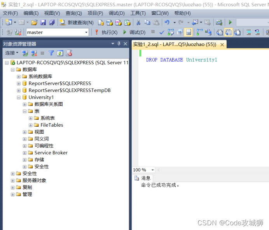Switch to the 消息 results tab
Viewport: 269px width, 230px height.
[x=143, y=178]
